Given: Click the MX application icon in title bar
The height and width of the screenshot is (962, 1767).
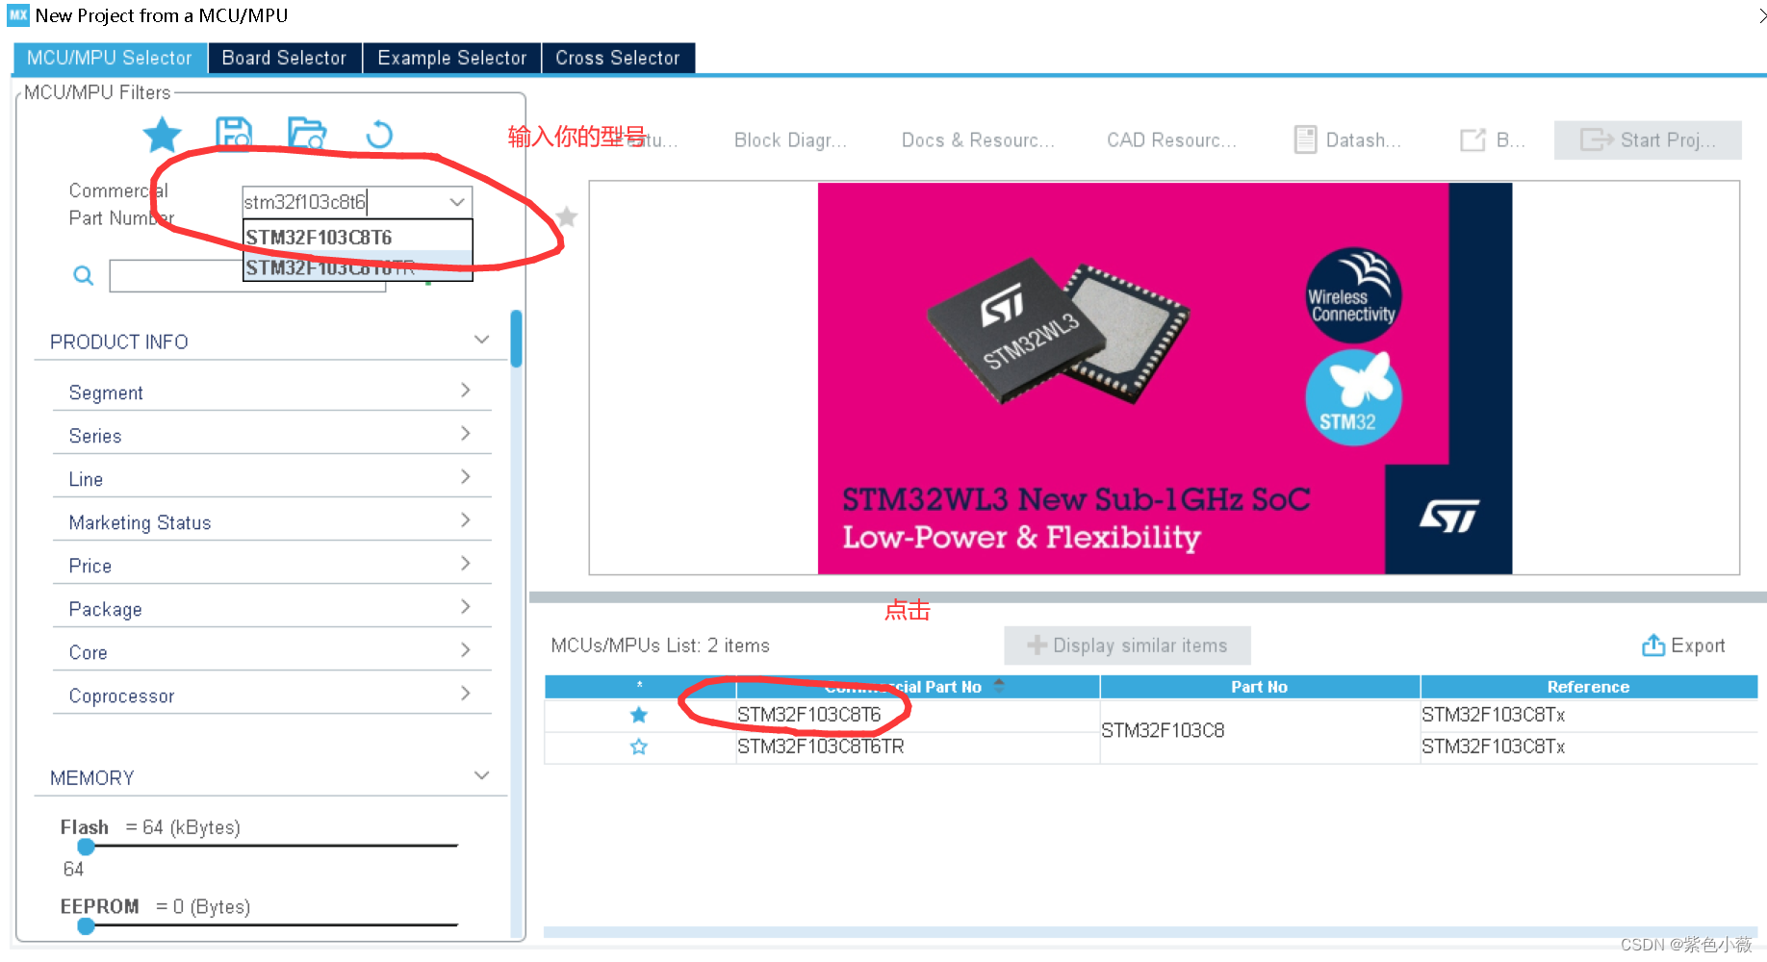Looking at the screenshot, I should [x=19, y=15].
